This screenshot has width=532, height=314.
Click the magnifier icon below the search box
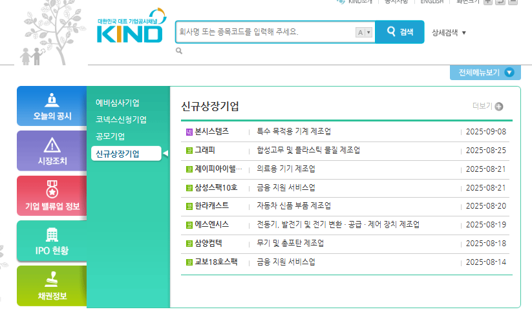point(179,51)
